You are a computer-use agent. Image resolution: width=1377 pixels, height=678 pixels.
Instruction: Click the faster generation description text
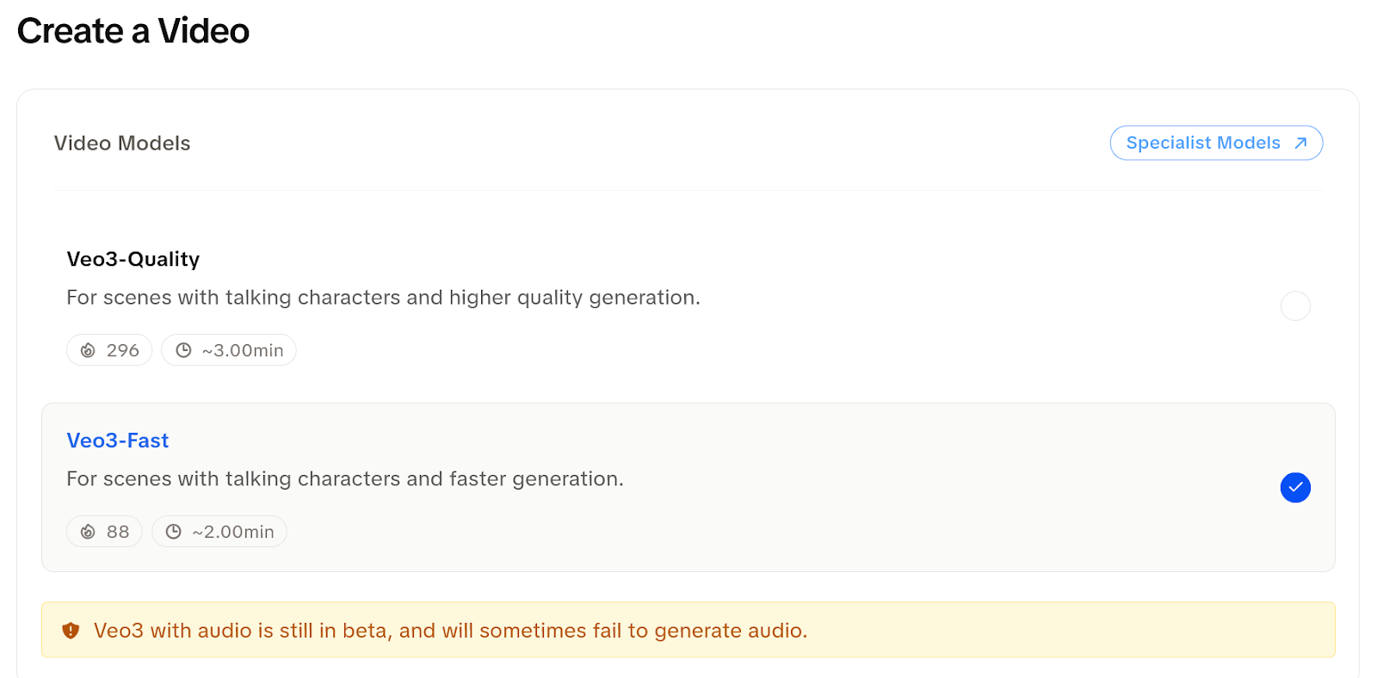(344, 479)
